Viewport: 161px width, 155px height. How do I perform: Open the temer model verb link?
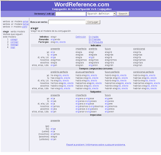[x=26, y=24]
